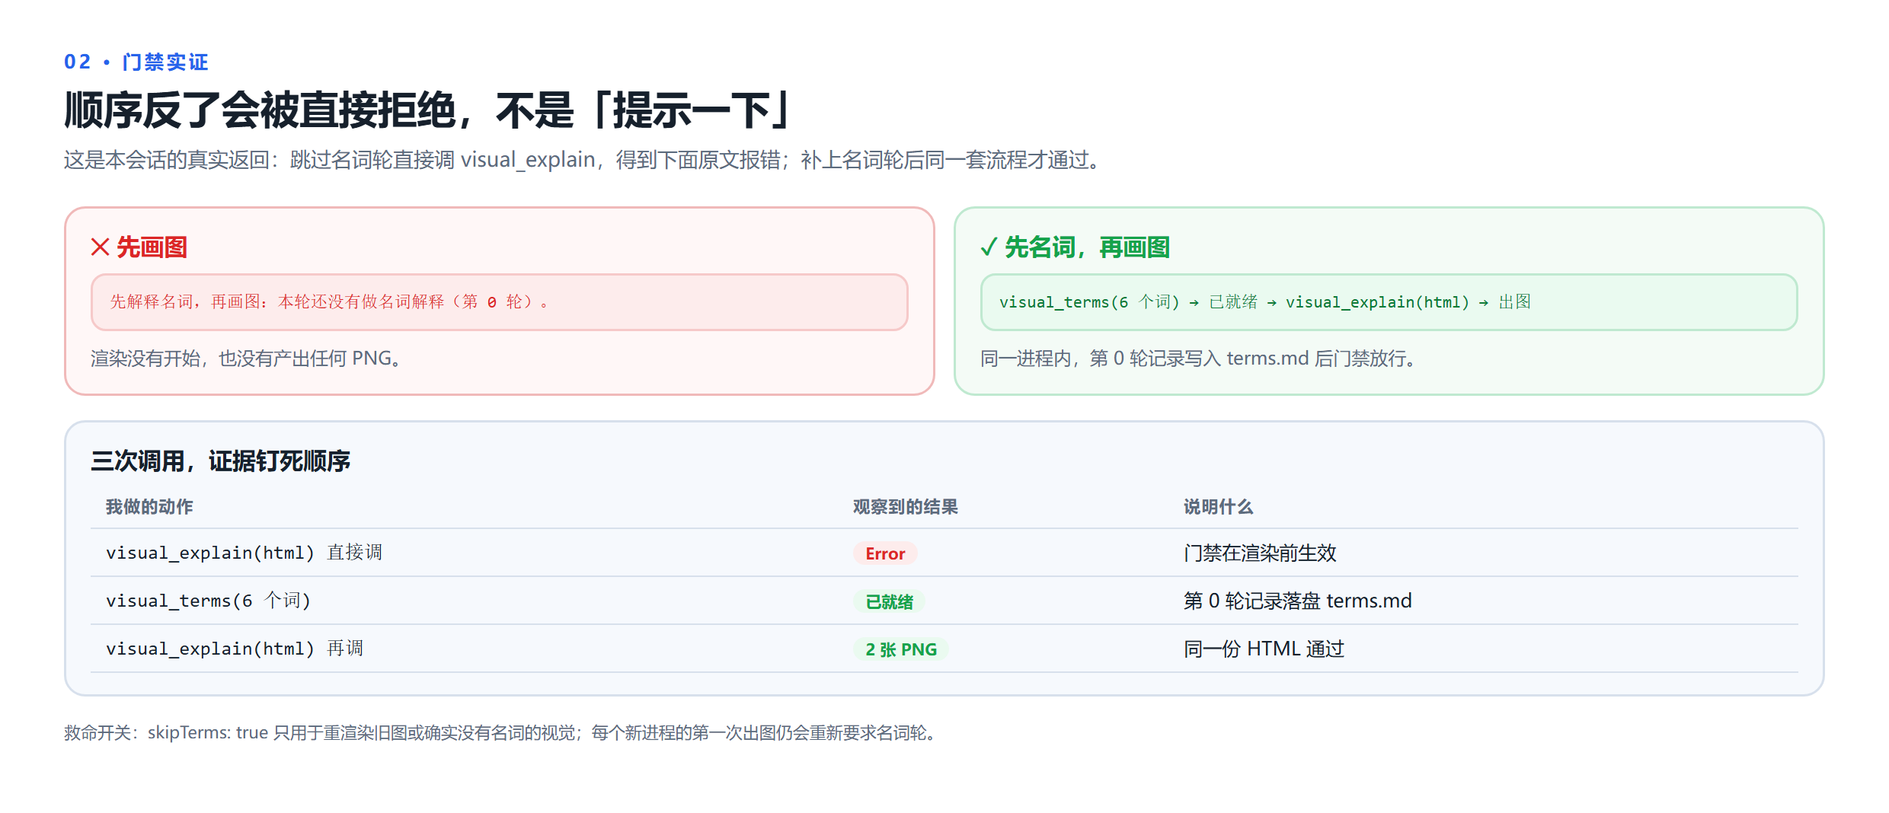Click the column header 观察到的结果
Viewport: 1889px width, 813px height.
click(x=905, y=507)
